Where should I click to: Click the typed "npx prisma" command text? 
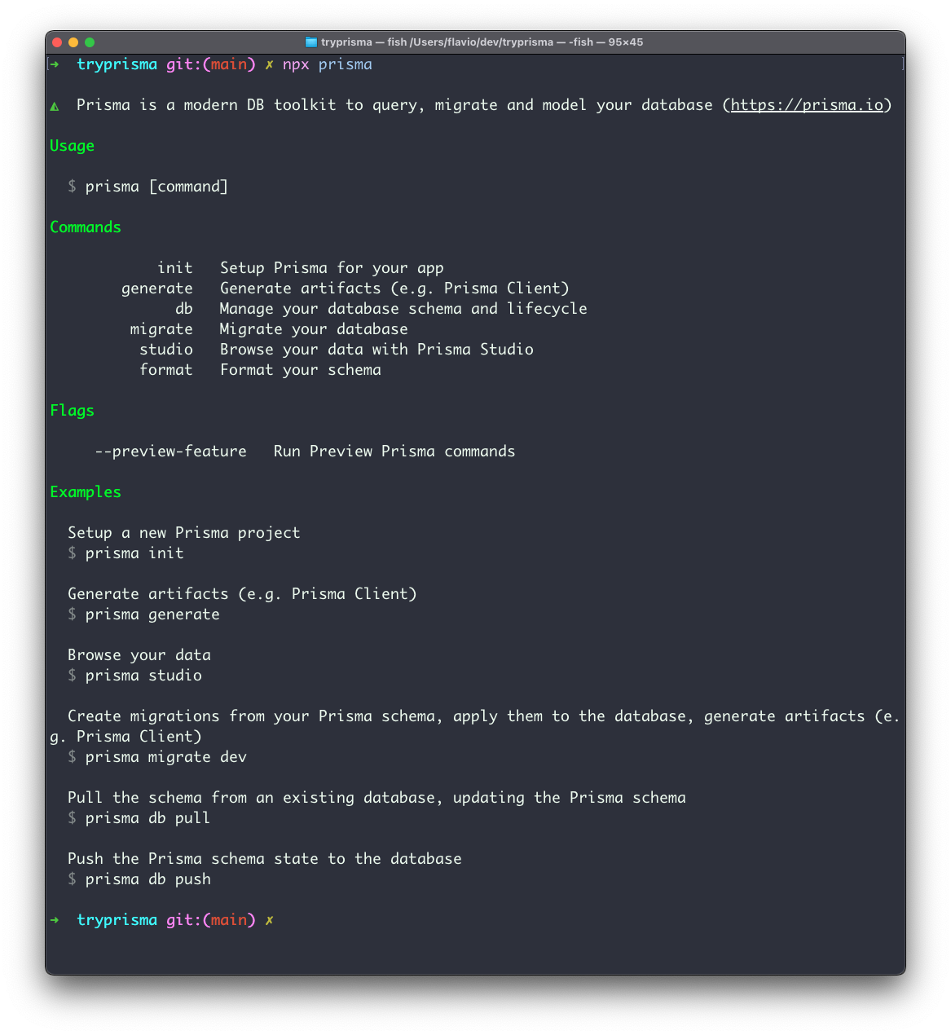(327, 64)
